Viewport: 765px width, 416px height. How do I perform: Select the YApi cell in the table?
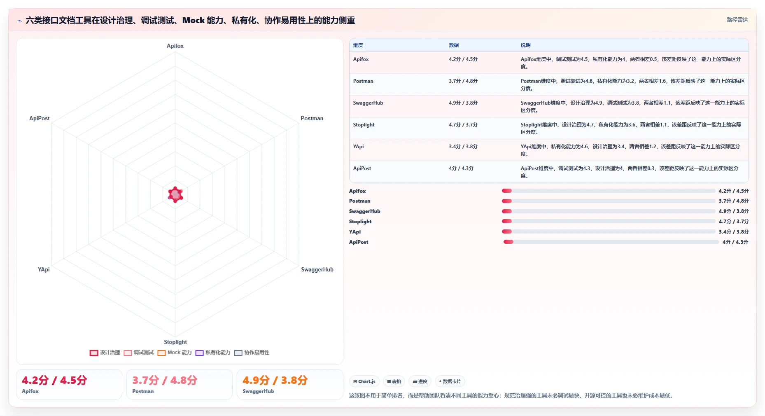coord(358,147)
